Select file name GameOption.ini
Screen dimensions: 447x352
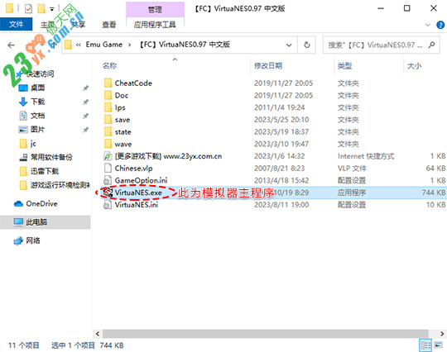coord(141,180)
